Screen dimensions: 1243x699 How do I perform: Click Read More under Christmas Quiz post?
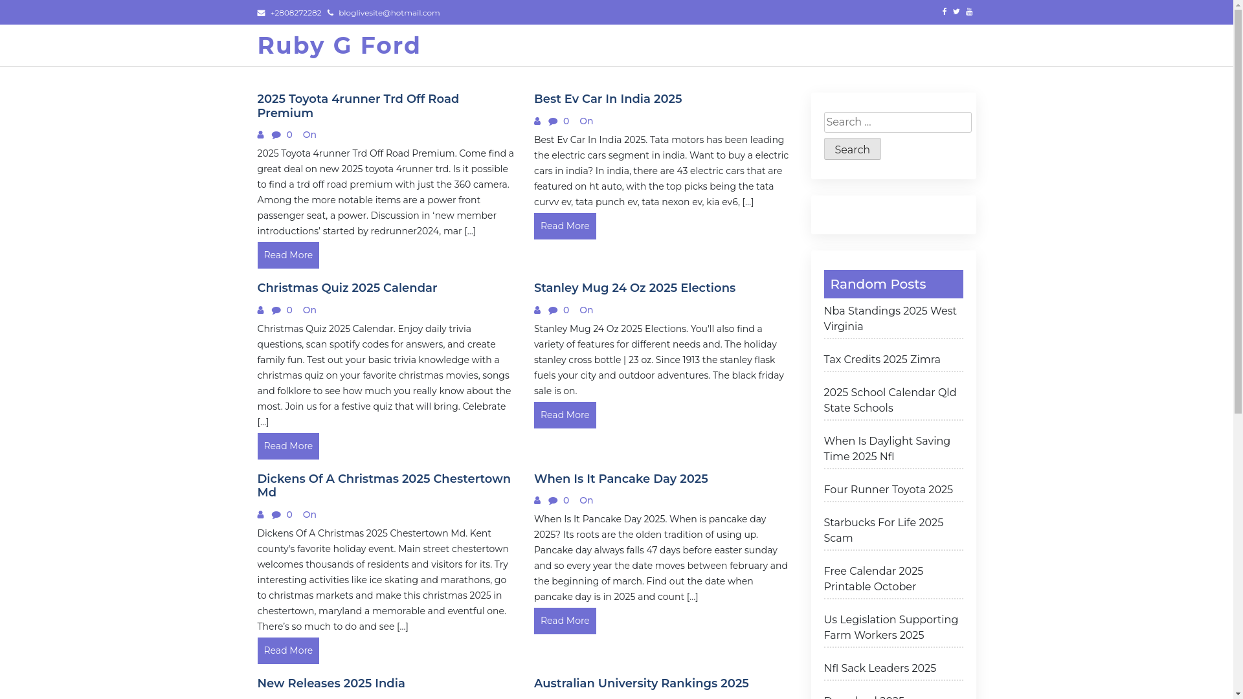point(288,446)
